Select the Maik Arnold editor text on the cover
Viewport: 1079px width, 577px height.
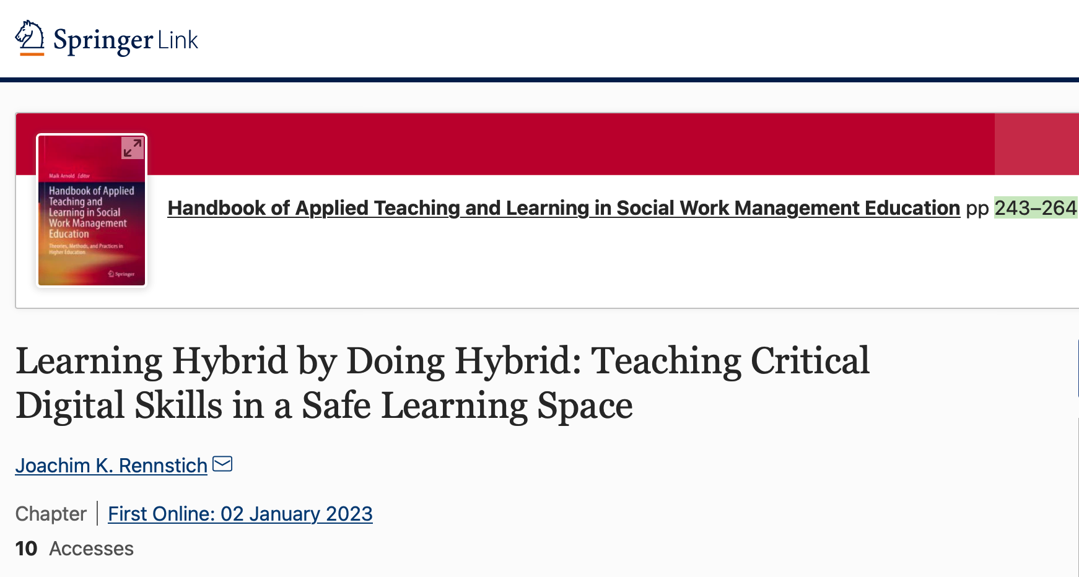70,175
